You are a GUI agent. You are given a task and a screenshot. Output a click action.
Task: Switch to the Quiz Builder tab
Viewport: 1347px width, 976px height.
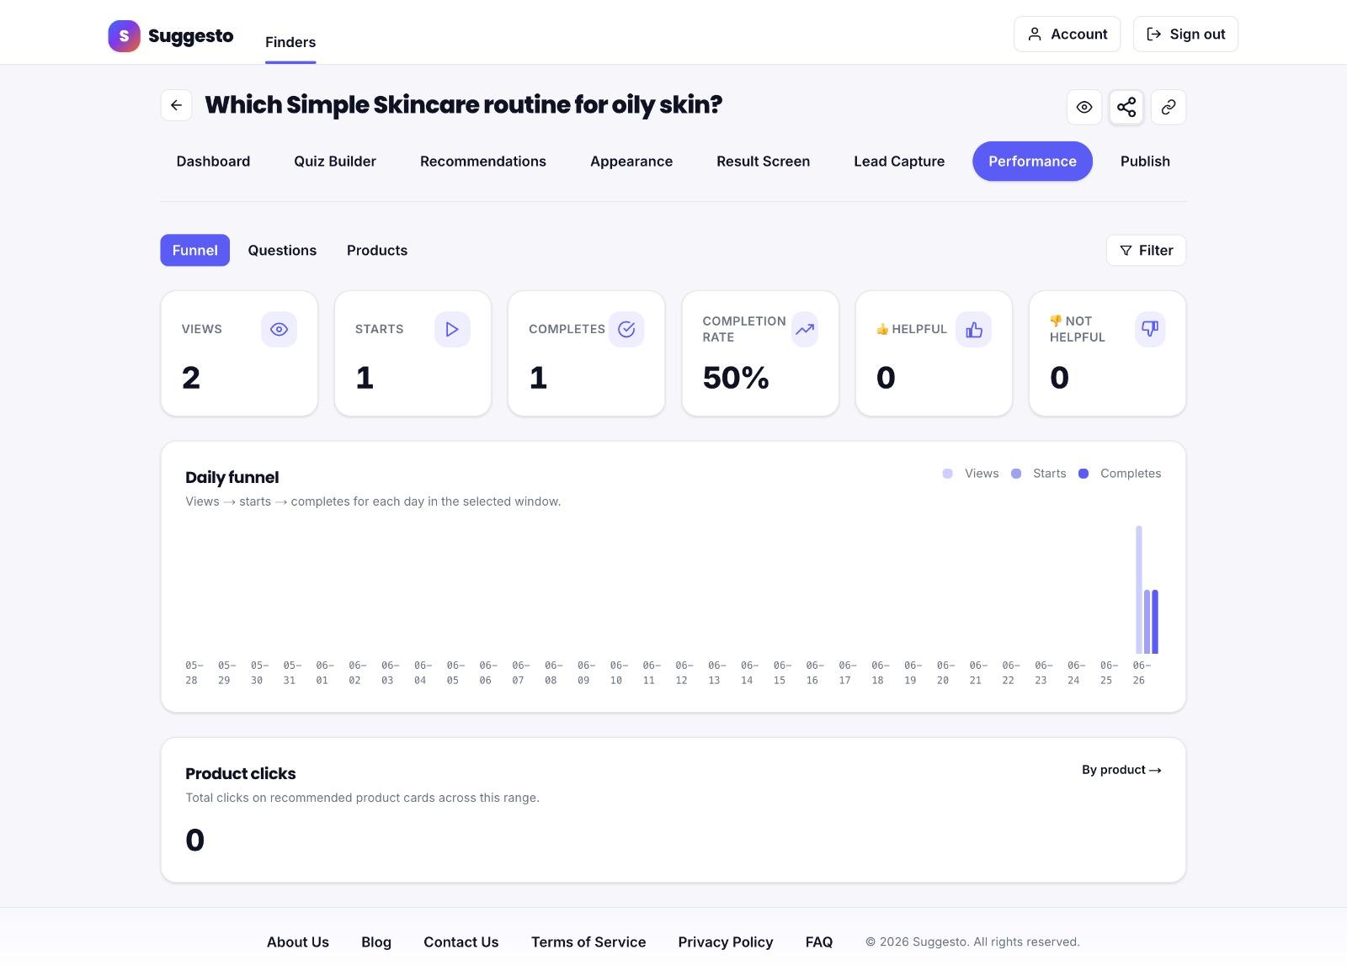[335, 162]
